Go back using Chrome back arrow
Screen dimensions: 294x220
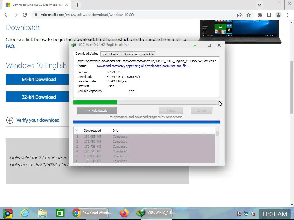[6, 15]
